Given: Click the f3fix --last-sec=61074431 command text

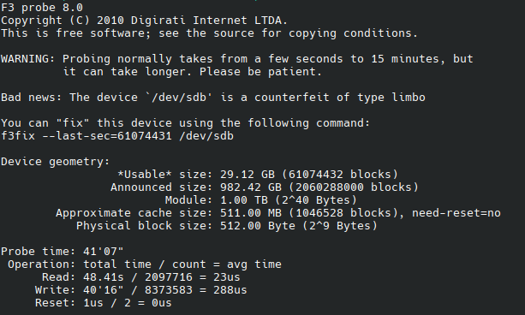Looking at the screenshot, I should (x=117, y=136).
